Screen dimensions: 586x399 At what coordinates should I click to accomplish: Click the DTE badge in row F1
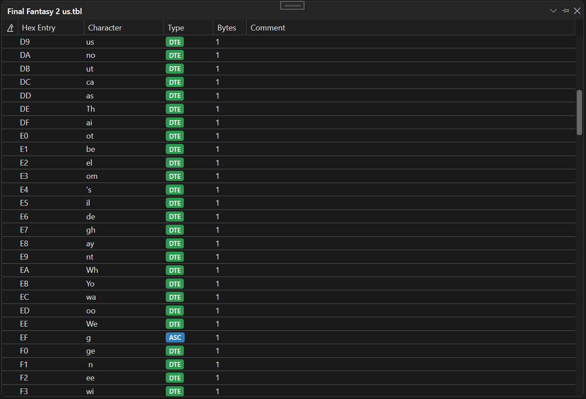175,365
